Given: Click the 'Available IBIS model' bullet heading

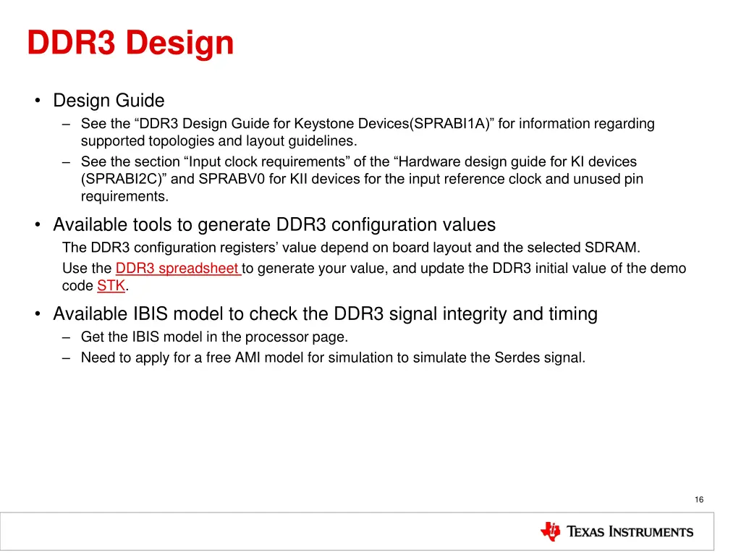Looking at the screenshot, I should click(x=325, y=314).
